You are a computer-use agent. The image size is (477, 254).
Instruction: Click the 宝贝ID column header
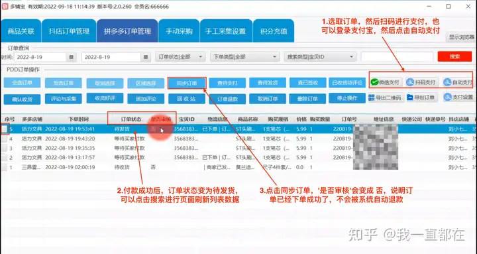point(186,119)
